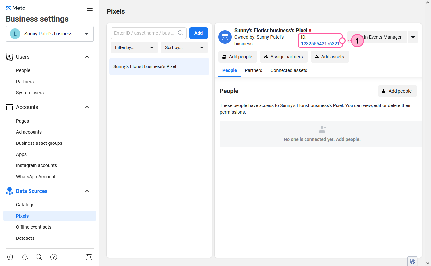Collapse the Users section chevron
Image resolution: width=431 pixels, height=266 pixels.
tap(87, 57)
